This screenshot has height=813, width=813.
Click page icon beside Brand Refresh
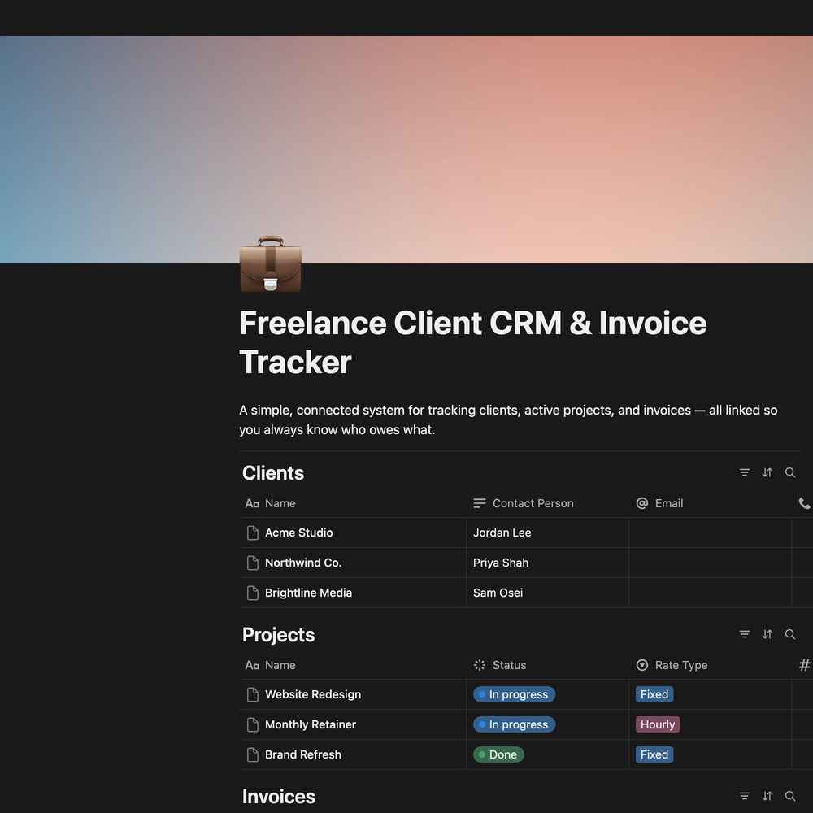pos(253,754)
